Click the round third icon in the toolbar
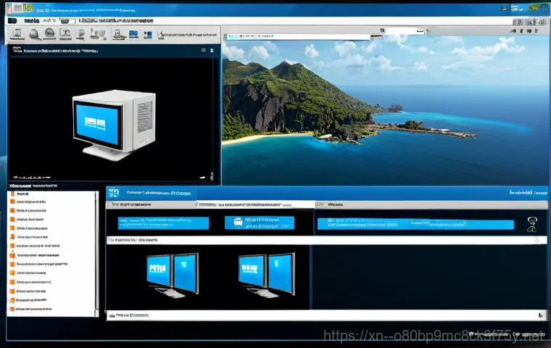 [x=49, y=34]
